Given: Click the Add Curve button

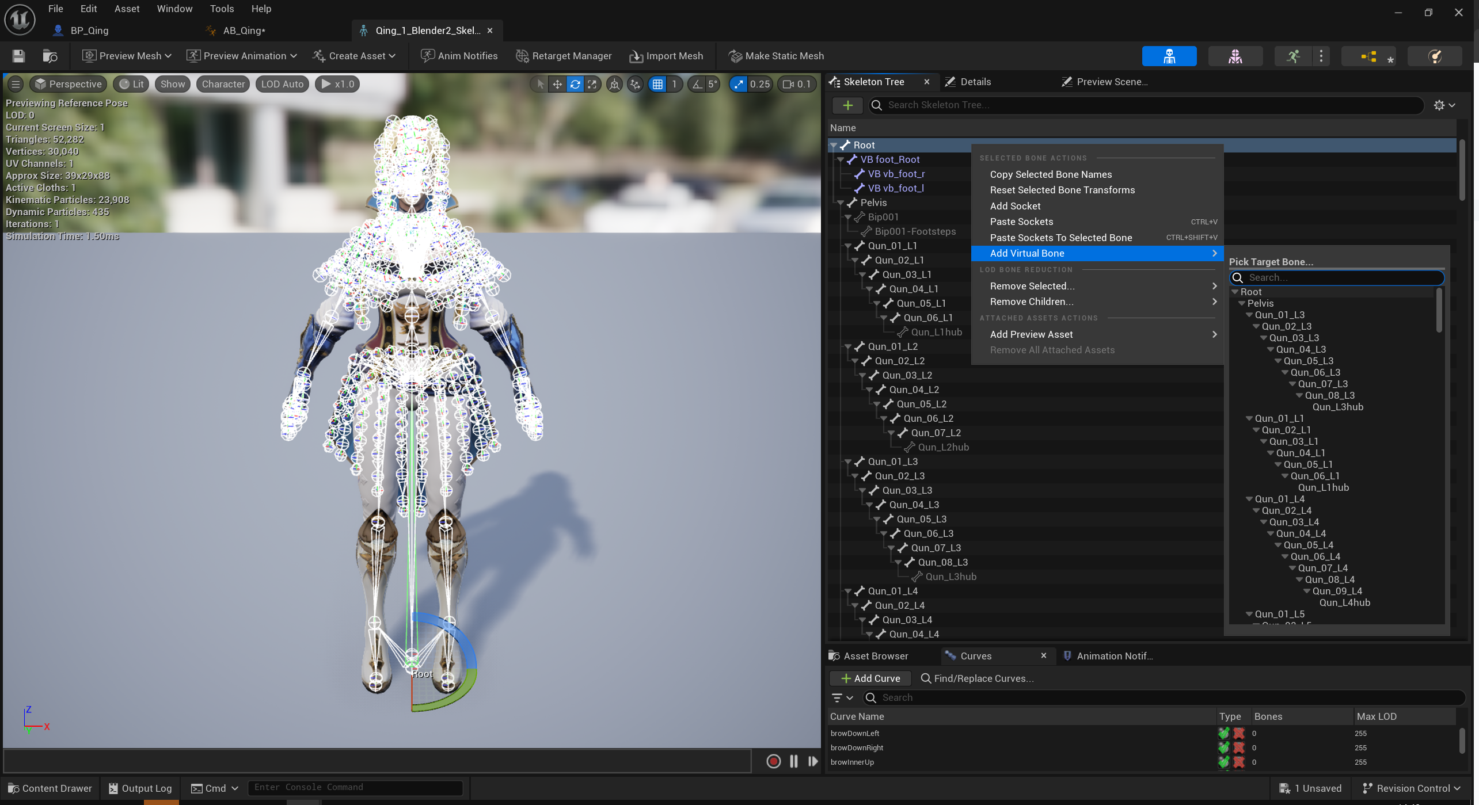Looking at the screenshot, I should coord(870,678).
